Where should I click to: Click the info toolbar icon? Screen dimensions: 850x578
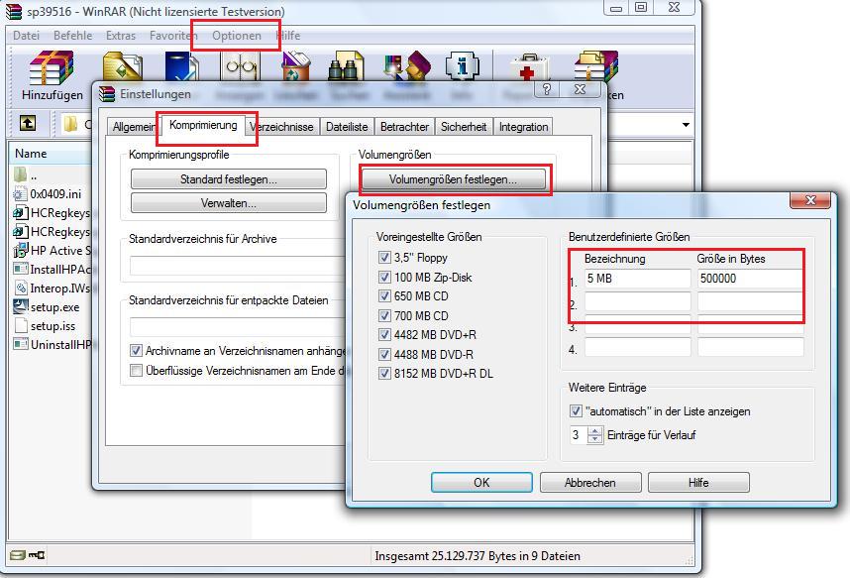(x=463, y=66)
